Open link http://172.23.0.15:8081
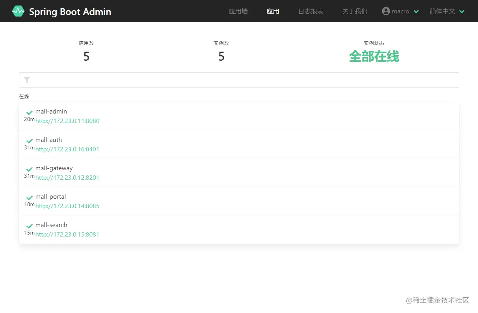This screenshot has height=313, width=478. 67,235
